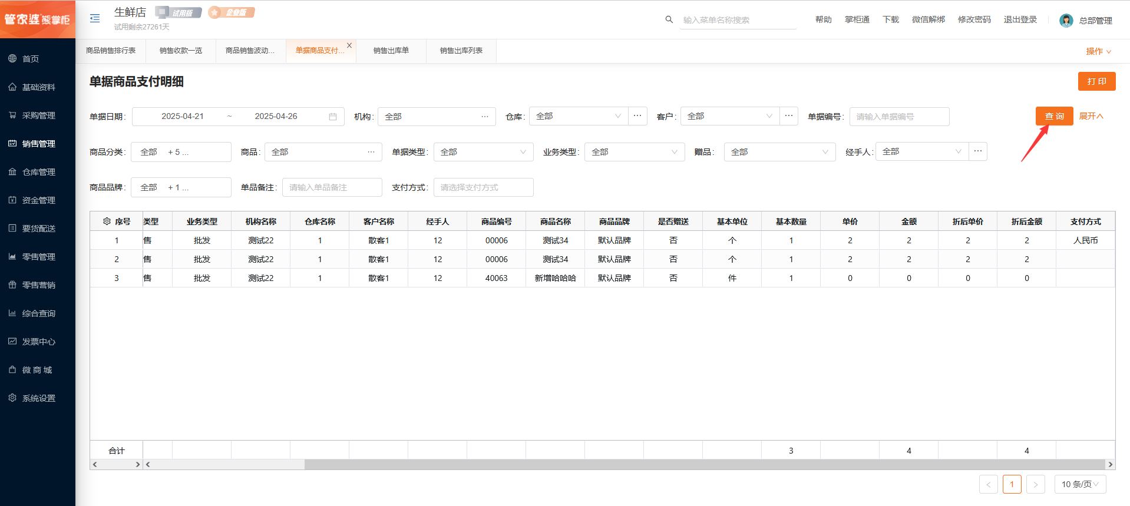This screenshot has height=506, width=1130.
Task: Change the 10 条/页 page size
Action: click(x=1080, y=484)
